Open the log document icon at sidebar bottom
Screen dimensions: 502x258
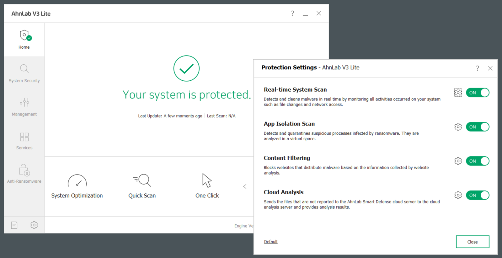(x=14, y=225)
